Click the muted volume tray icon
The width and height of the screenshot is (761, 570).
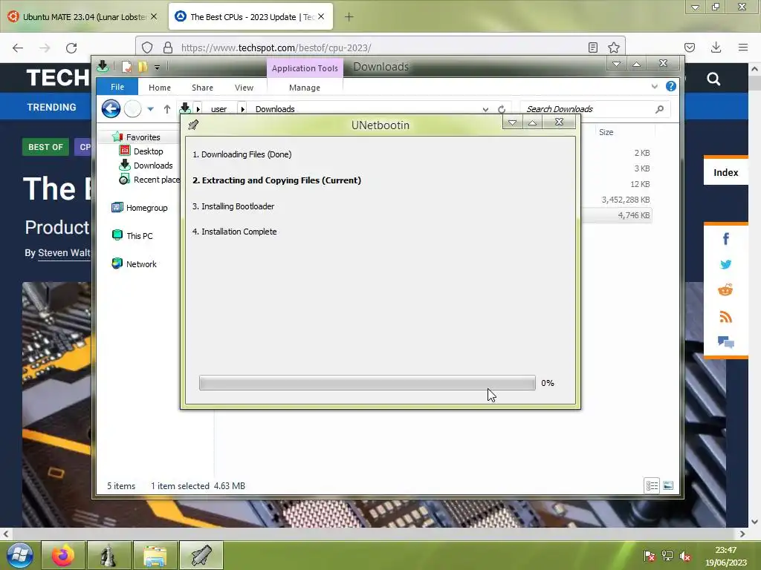coord(684,556)
